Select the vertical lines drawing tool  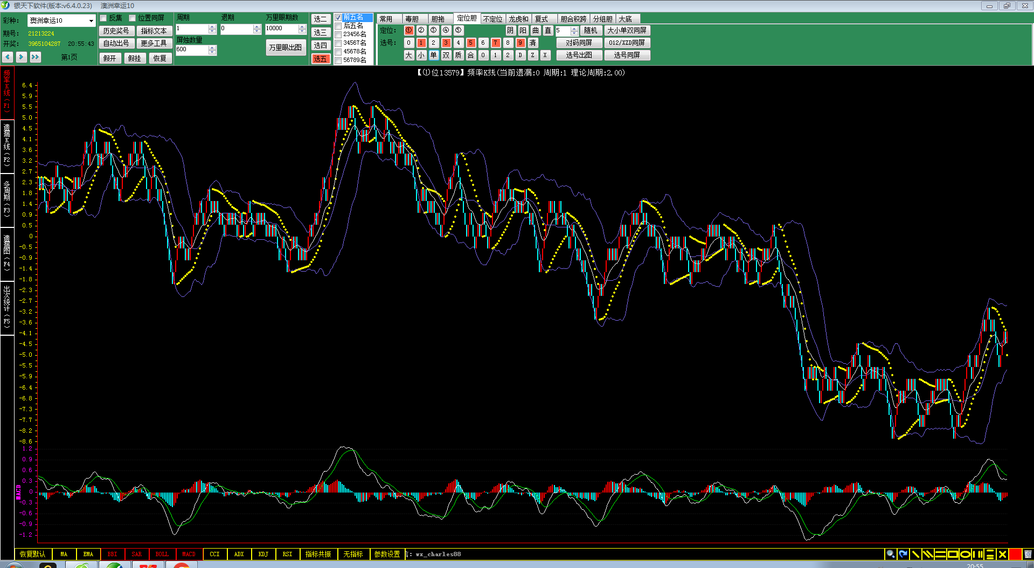[x=977, y=554]
